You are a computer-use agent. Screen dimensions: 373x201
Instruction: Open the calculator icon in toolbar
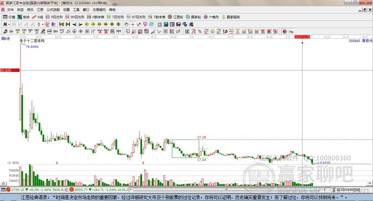(x=165, y=24)
